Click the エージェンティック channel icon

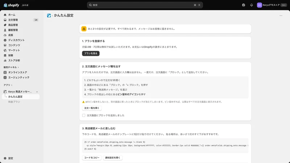[x=5, y=78]
